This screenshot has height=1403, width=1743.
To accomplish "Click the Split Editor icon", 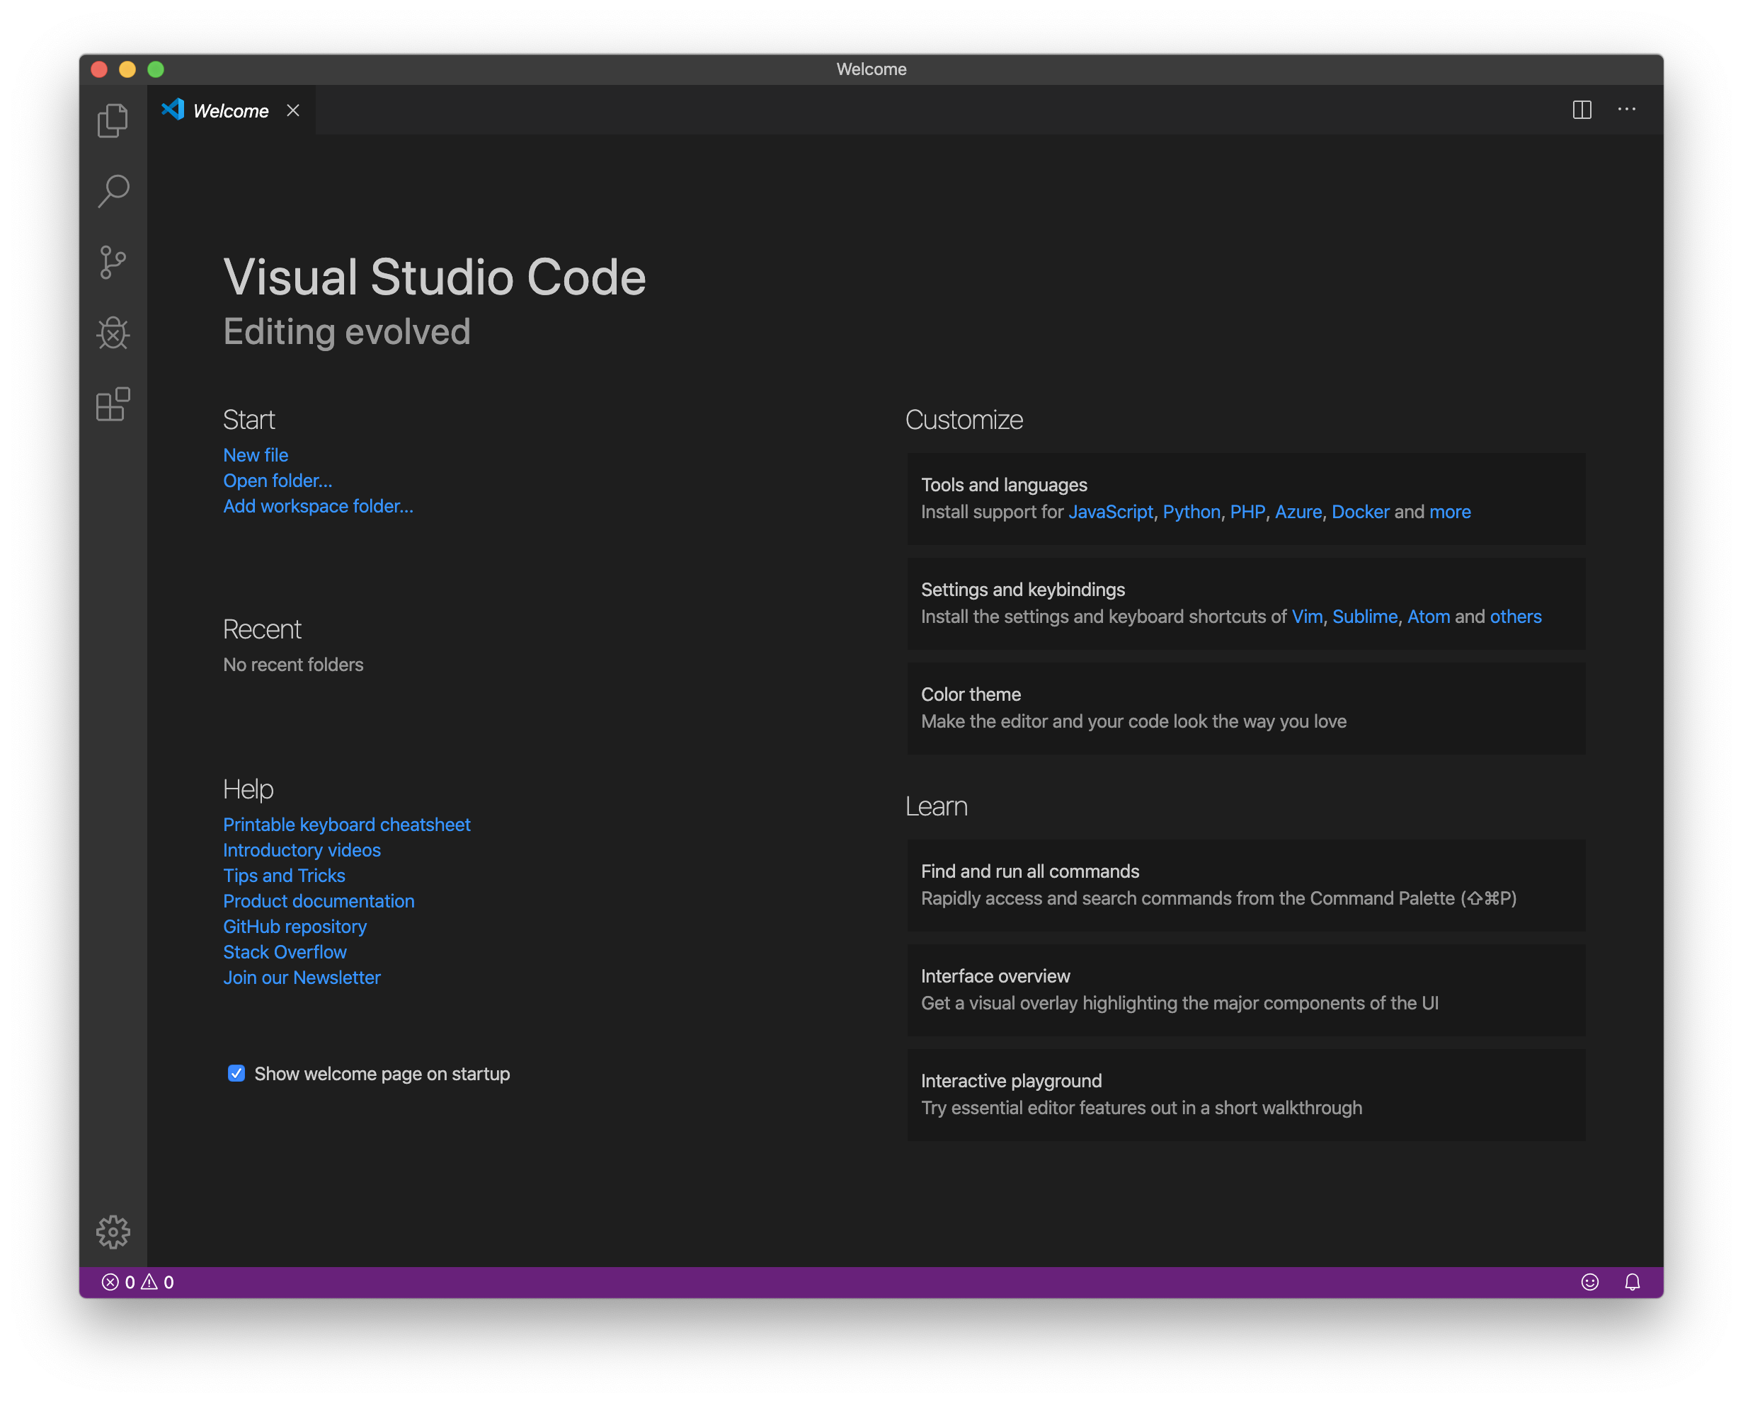I will [1582, 110].
